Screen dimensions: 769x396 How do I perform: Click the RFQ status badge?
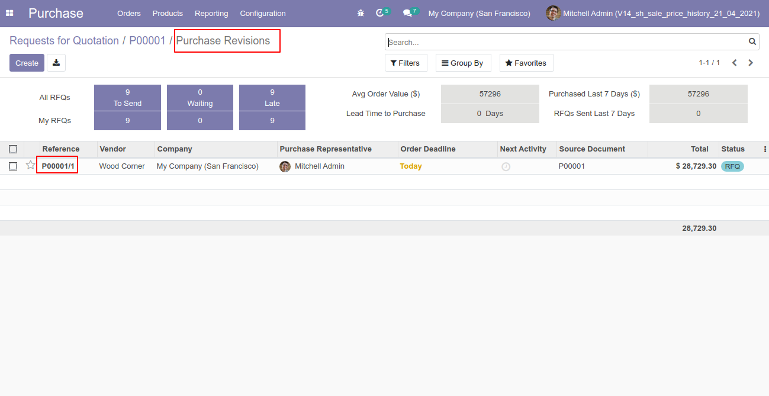[732, 166]
